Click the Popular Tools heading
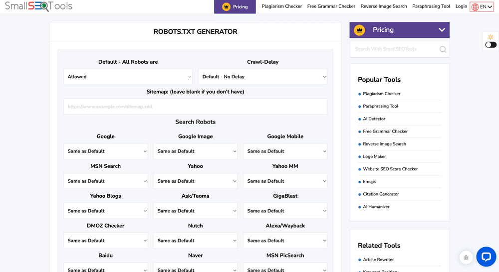The image size is (499, 272). pos(379,80)
